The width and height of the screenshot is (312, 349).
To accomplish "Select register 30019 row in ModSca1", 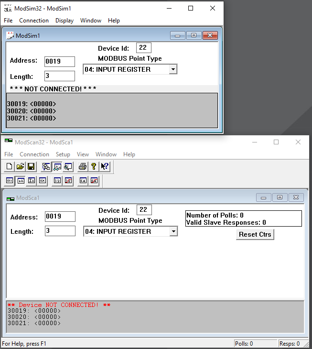I will point(34,311).
